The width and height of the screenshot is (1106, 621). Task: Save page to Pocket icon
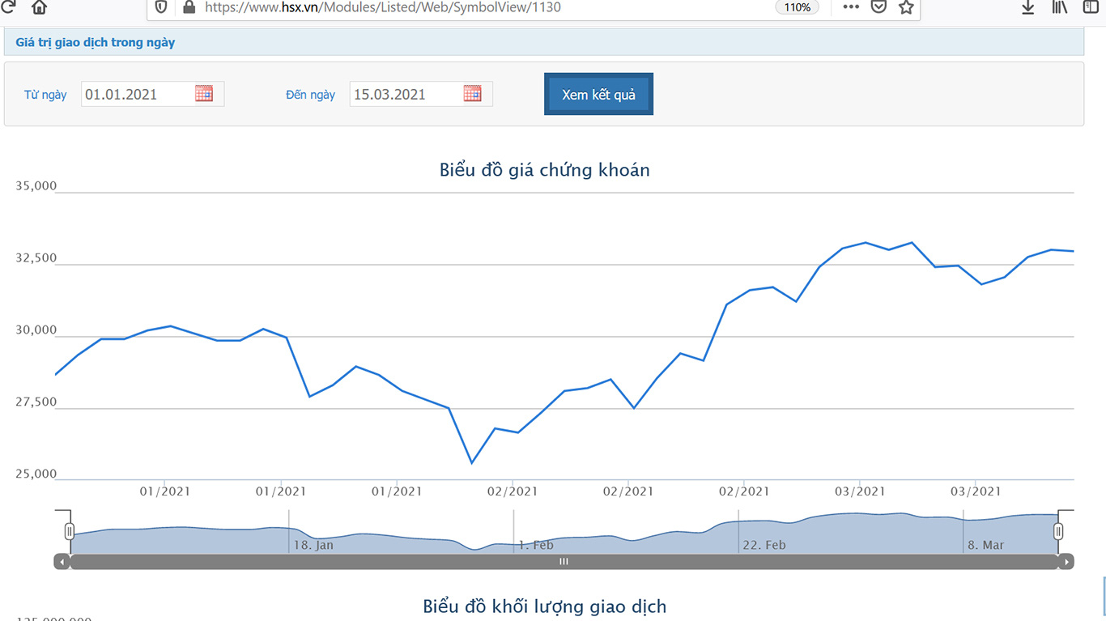point(878,7)
